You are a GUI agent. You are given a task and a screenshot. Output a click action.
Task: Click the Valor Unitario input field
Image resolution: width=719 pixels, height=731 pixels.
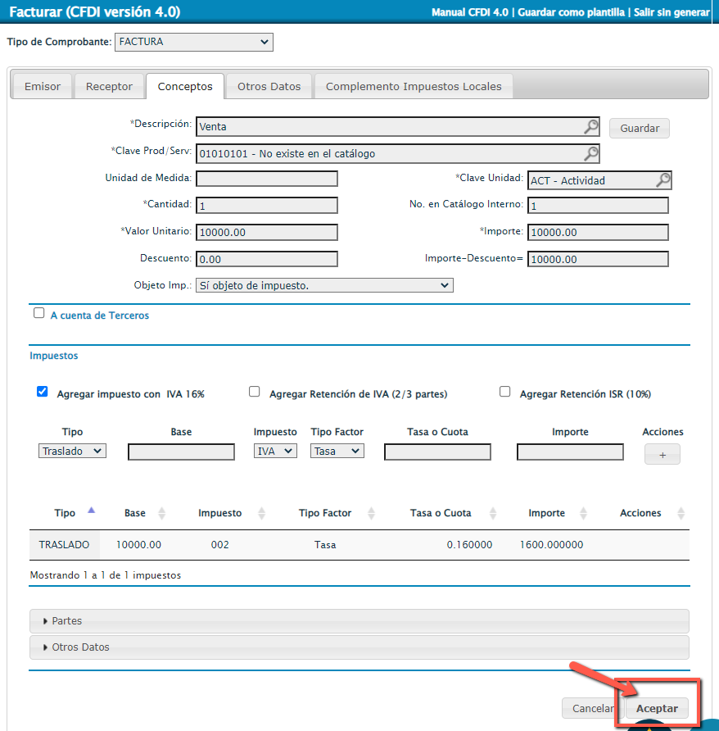(267, 232)
